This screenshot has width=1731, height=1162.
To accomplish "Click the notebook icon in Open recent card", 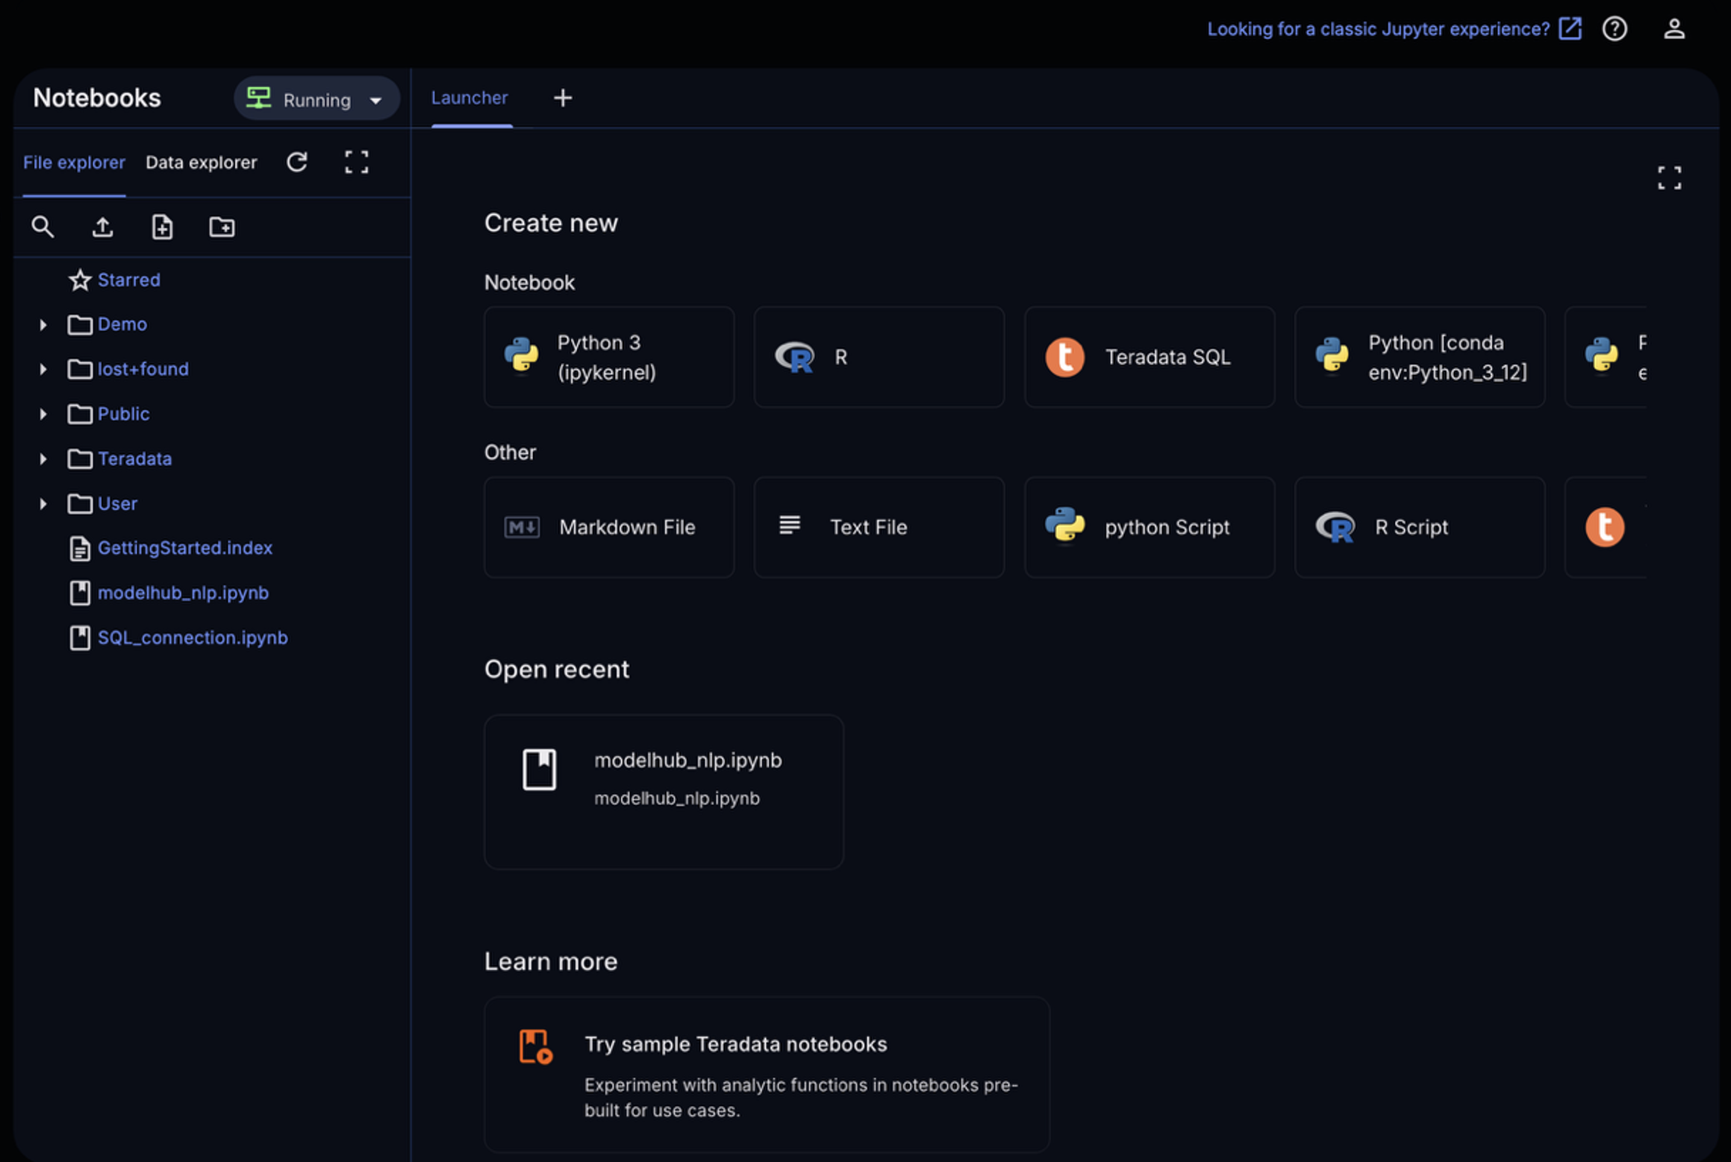I will coord(539,769).
